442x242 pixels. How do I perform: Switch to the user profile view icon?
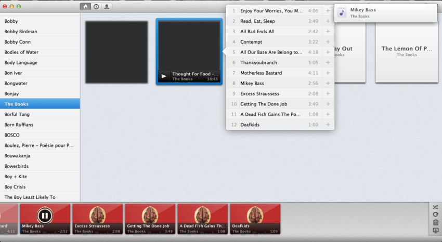[107, 7]
